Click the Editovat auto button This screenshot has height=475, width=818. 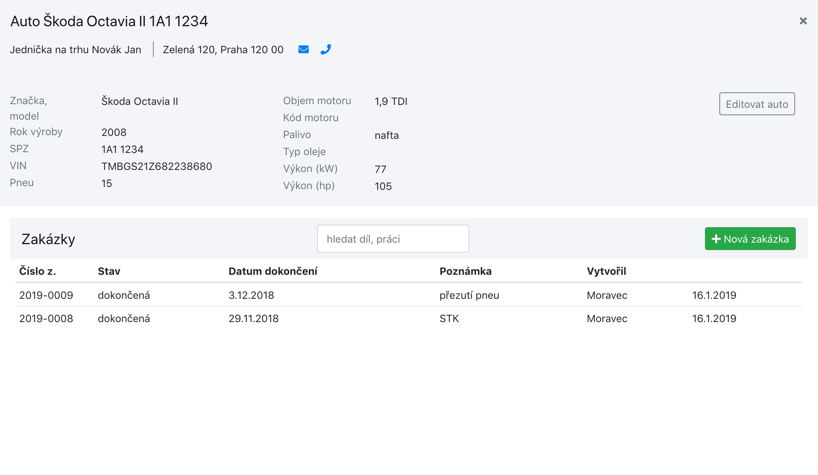757,104
